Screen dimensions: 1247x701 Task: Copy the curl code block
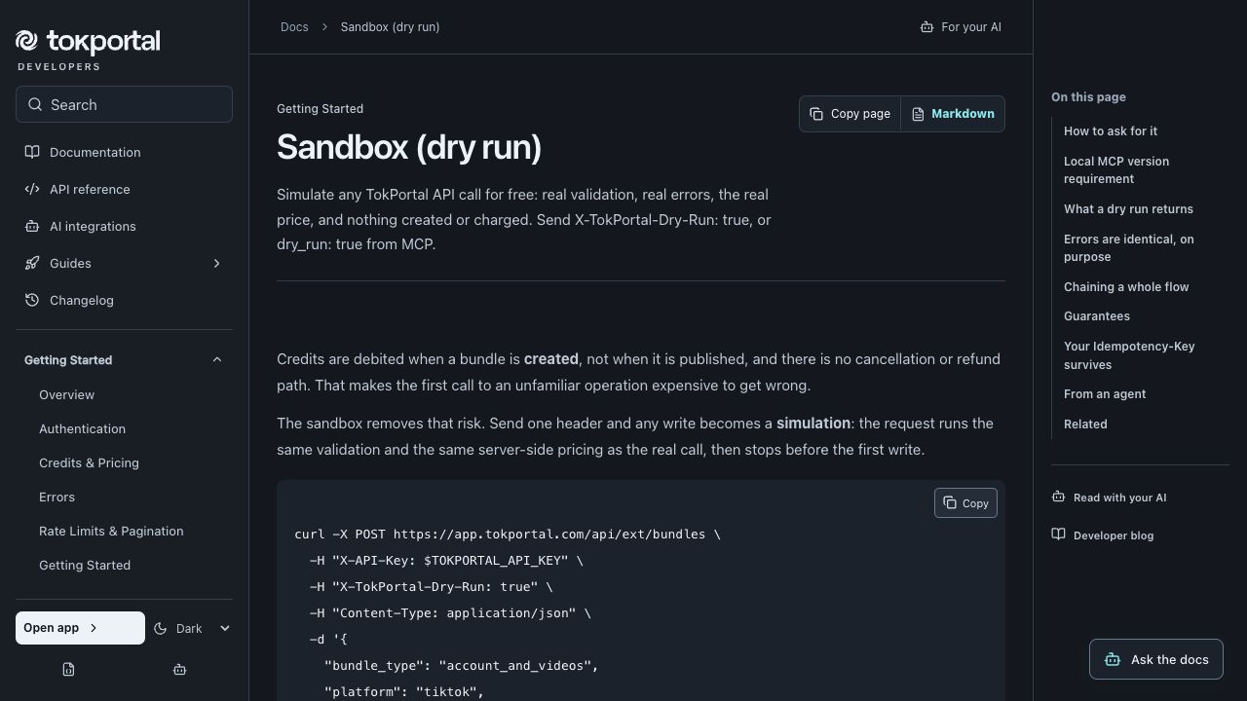tap(965, 502)
